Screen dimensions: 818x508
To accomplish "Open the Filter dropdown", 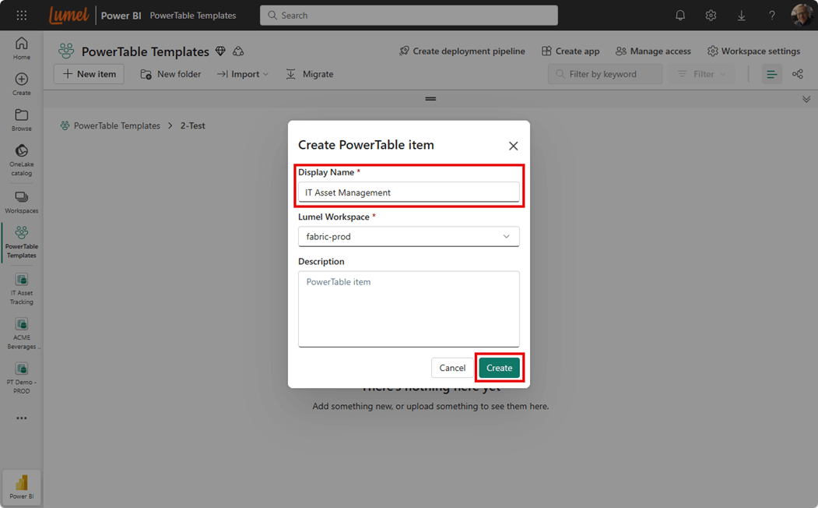I will (x=702, y=74).
